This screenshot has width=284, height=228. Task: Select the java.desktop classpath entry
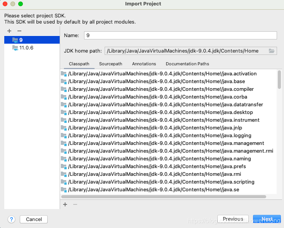point(169,112)
